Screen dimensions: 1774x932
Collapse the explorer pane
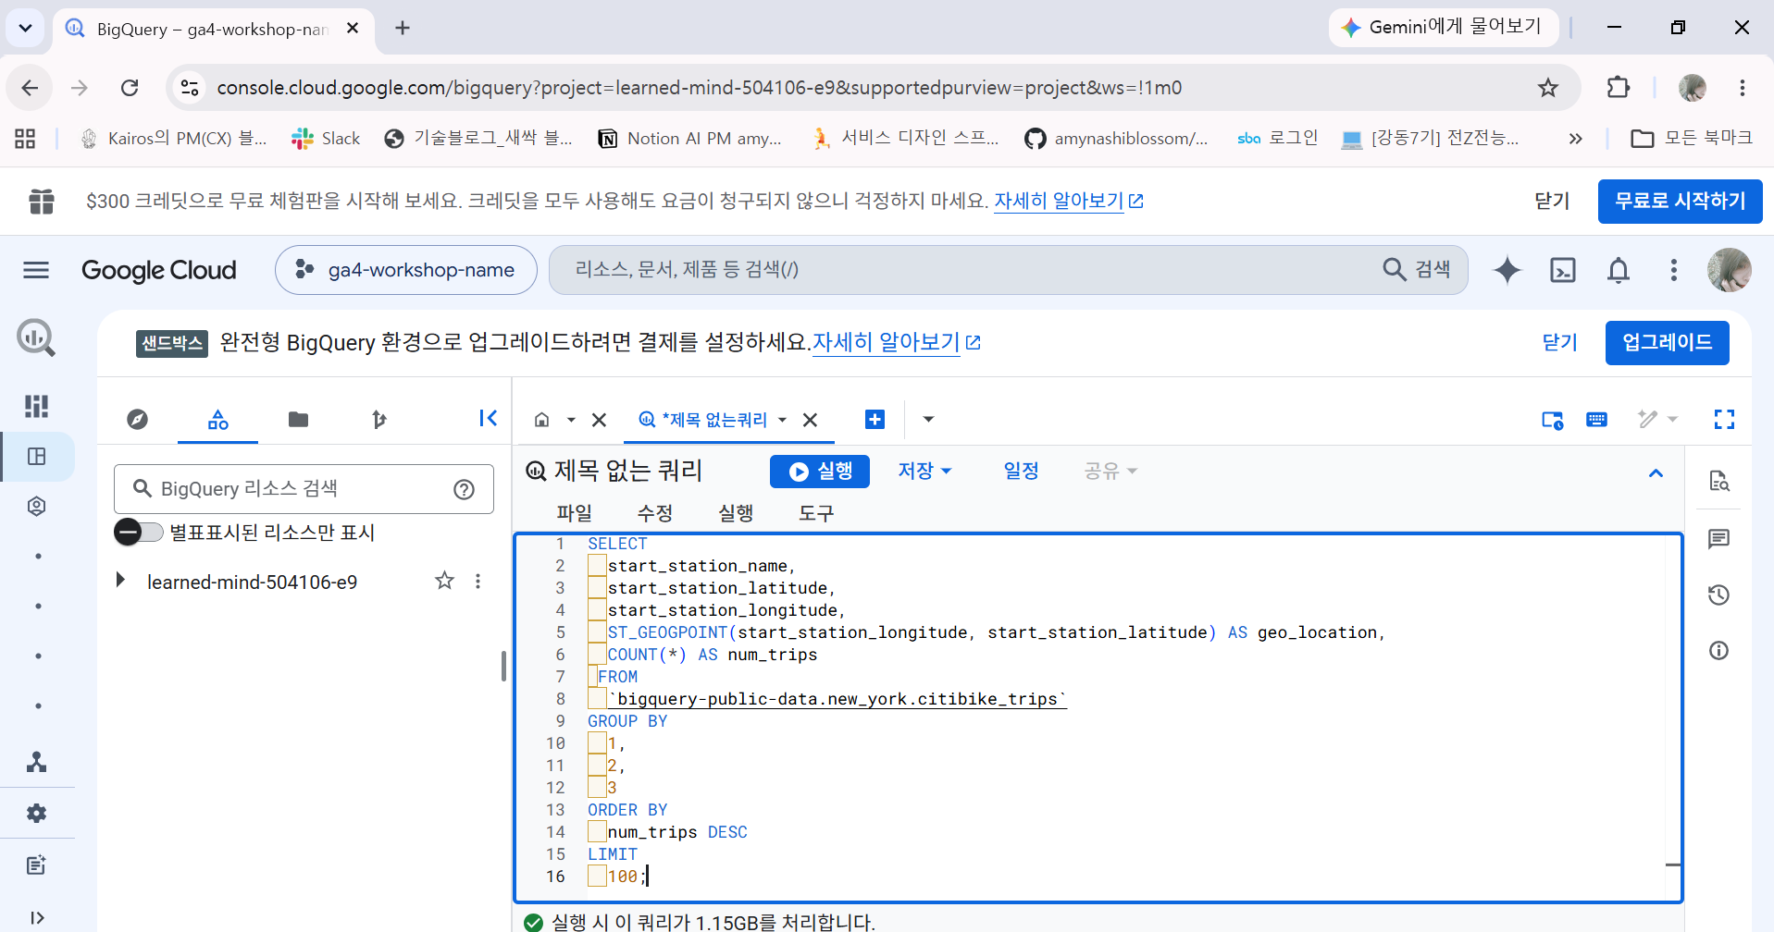(x=488, y=419)
